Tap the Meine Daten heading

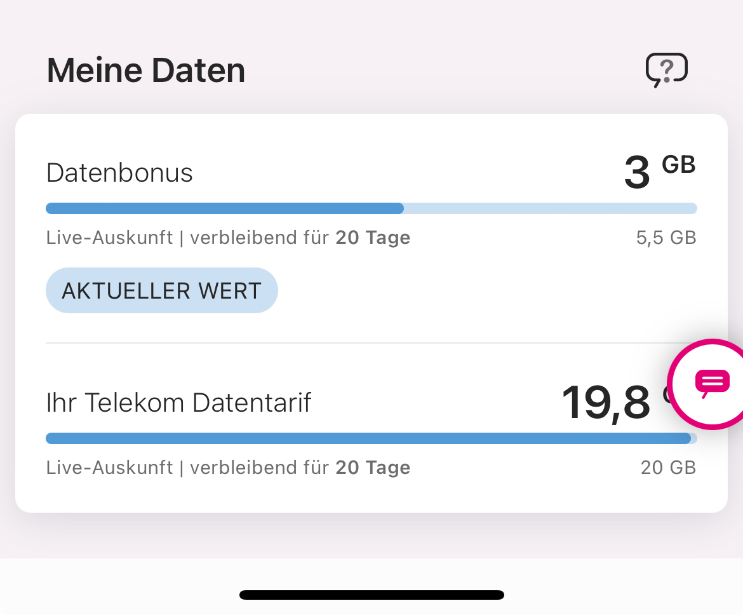point(146,70)
